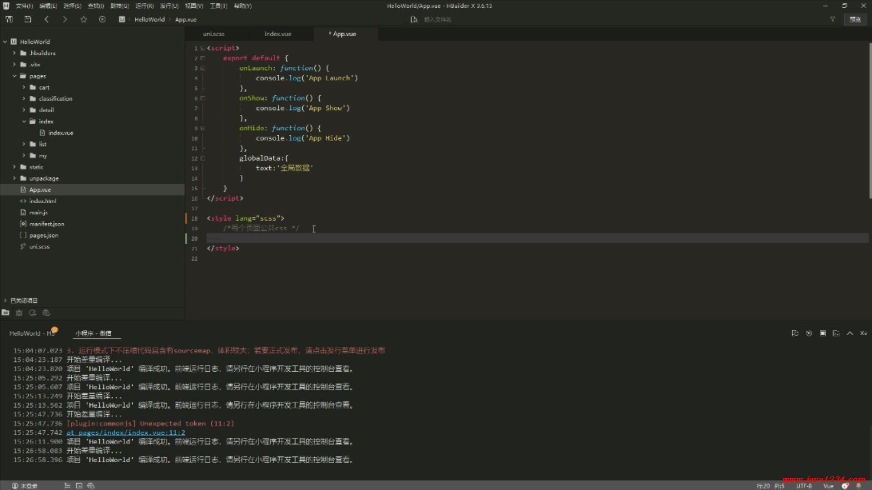Expand the static folder
Viewport: 872px width, 490px height.
[14, 167]
